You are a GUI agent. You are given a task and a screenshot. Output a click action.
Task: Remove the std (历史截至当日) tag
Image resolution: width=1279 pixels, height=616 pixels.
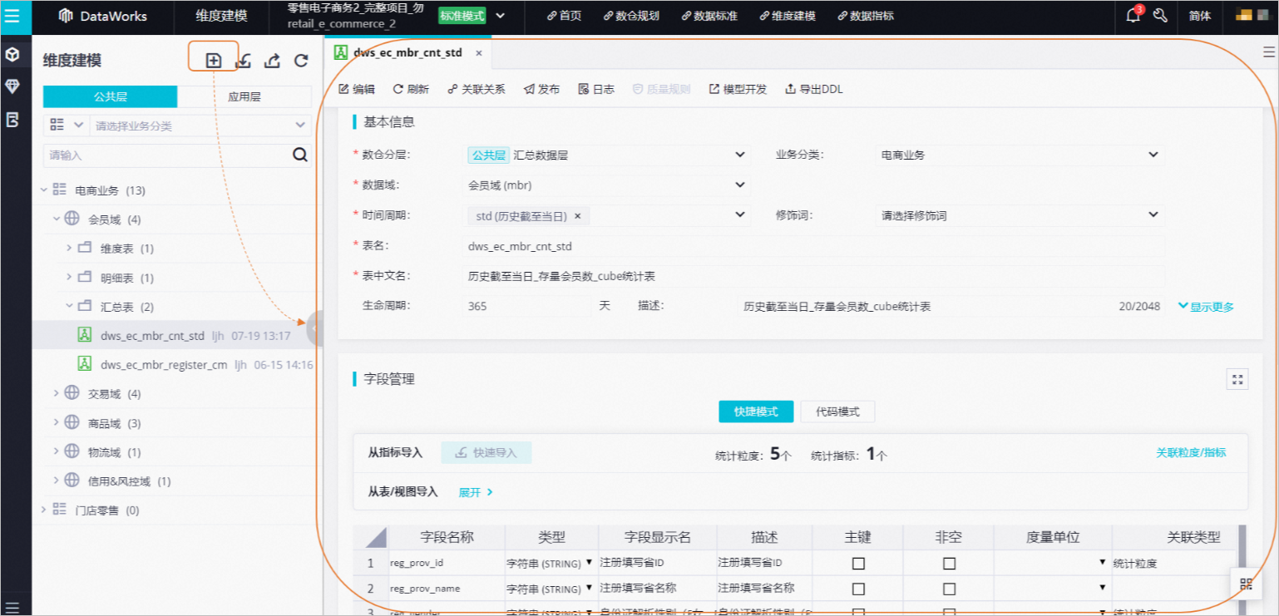pyautogui.click(x=577, y=215)
